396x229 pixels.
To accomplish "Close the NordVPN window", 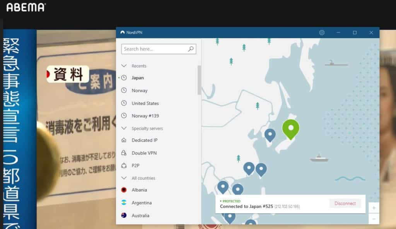I will click(371, 32).
